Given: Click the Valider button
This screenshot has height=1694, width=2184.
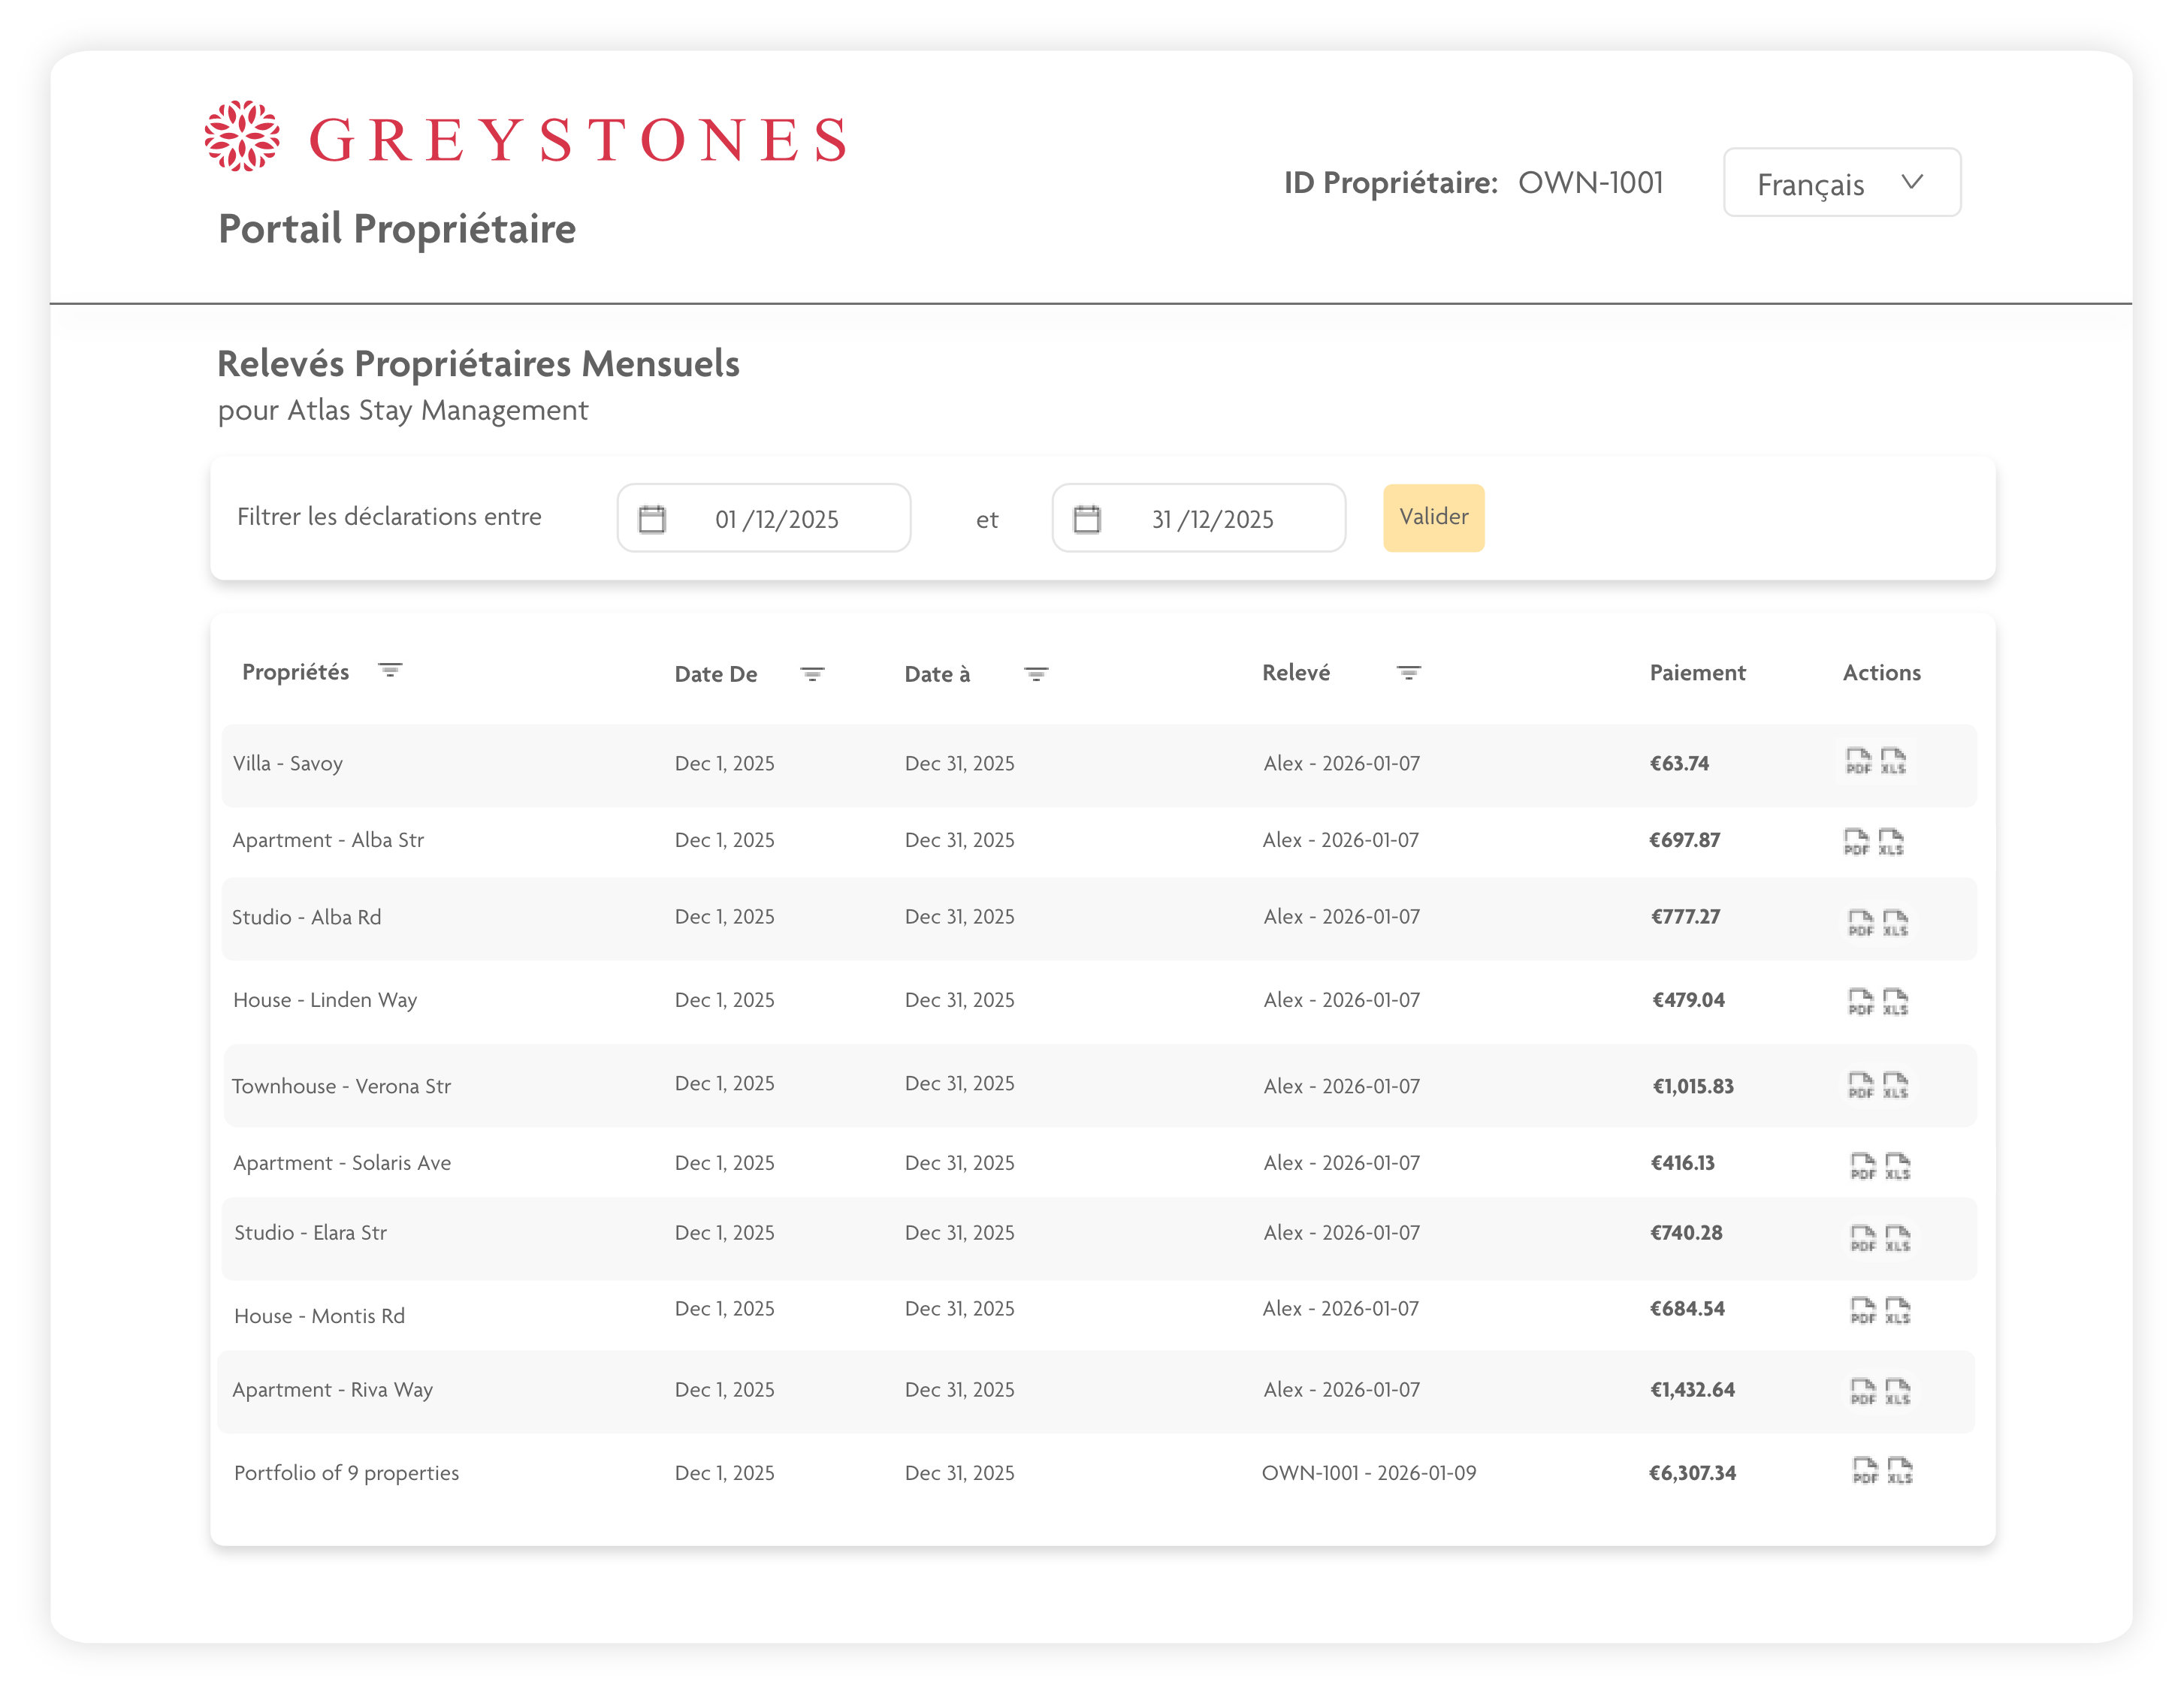Looking at the screenshot, I should [1433, 517].
